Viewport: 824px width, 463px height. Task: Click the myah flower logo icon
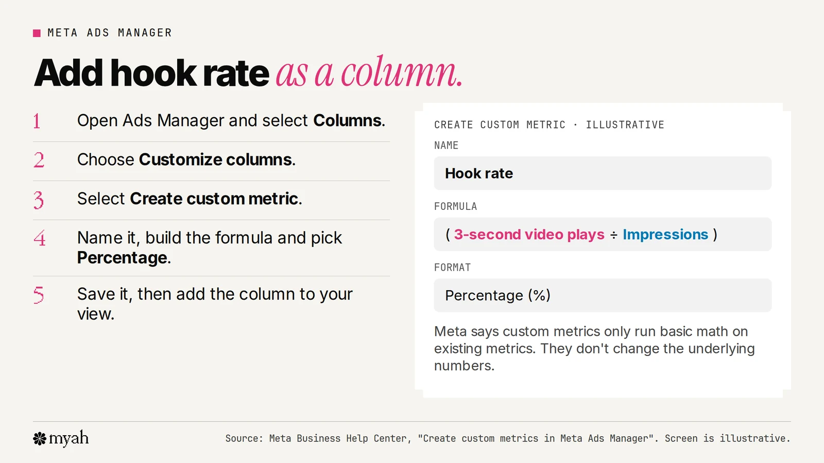pyautogui.click(x=40, y=438)
